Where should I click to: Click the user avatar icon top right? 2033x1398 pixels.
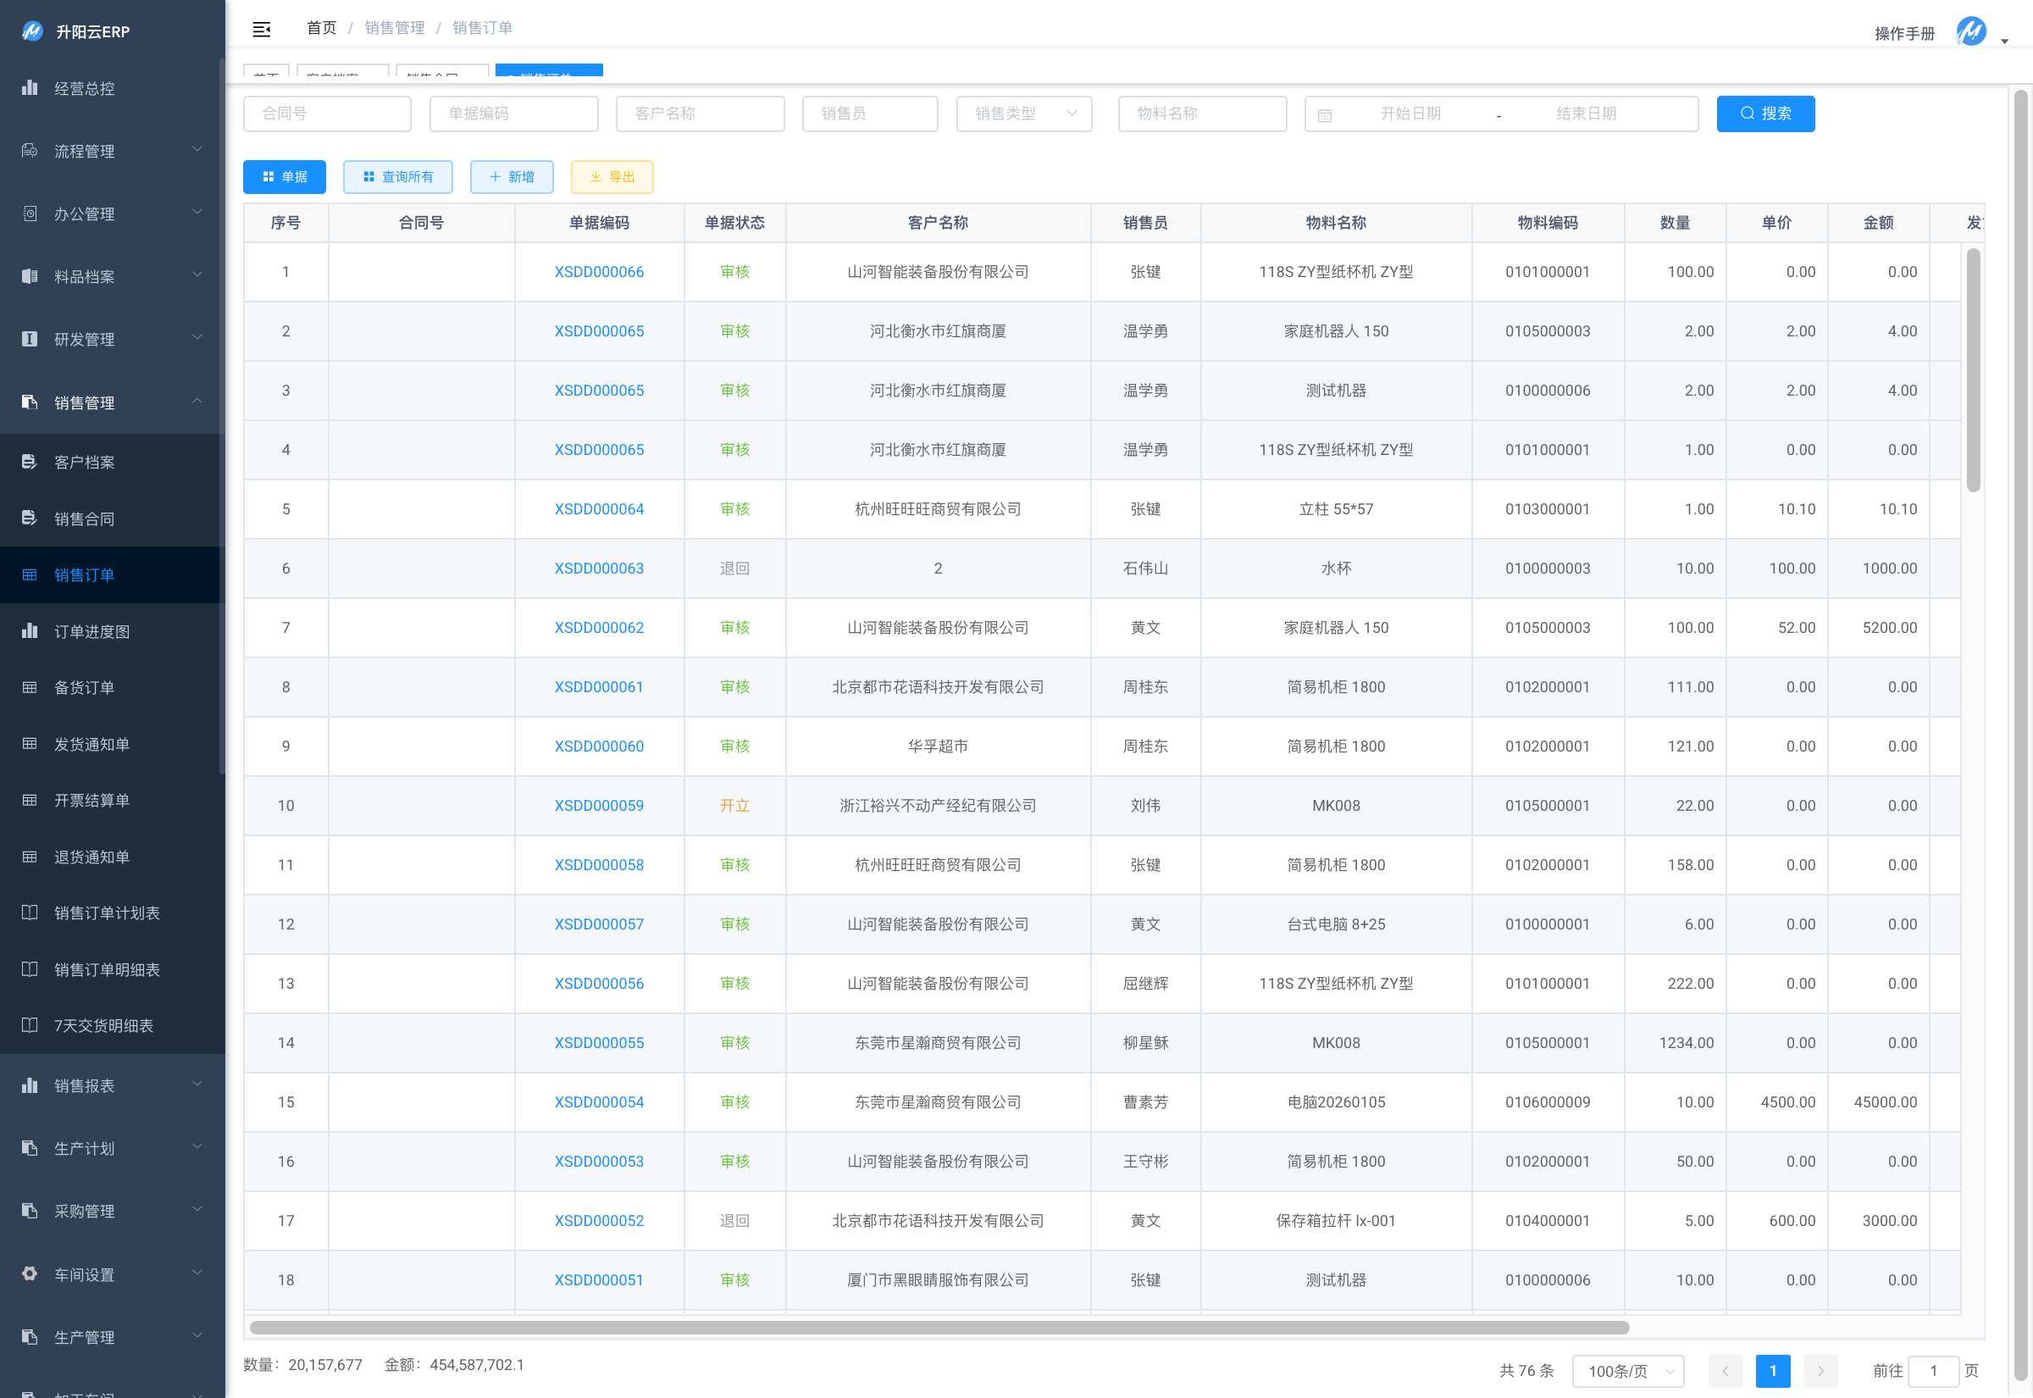(1971, 31)
